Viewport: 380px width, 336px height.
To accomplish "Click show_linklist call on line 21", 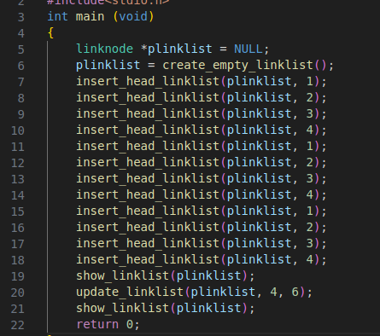I will point(123,309).
